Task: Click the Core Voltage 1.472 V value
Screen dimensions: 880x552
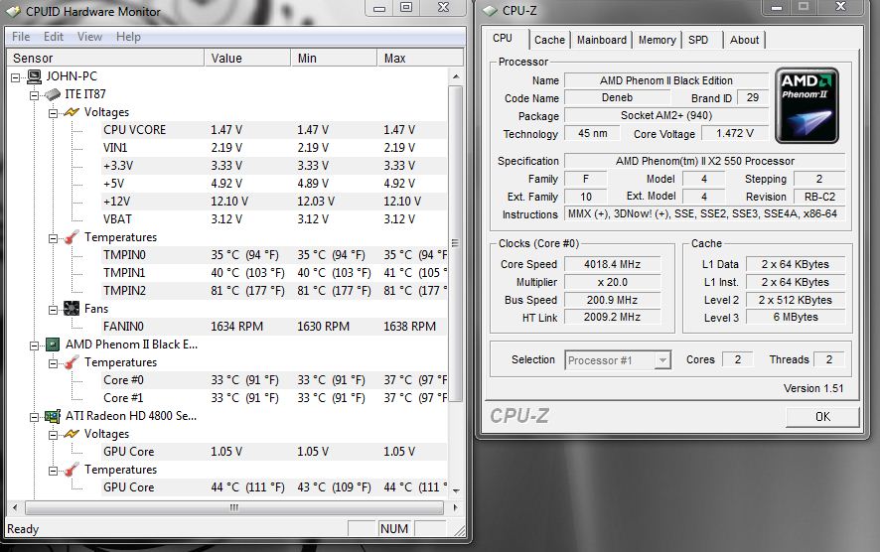Action: tap(735, 133)
